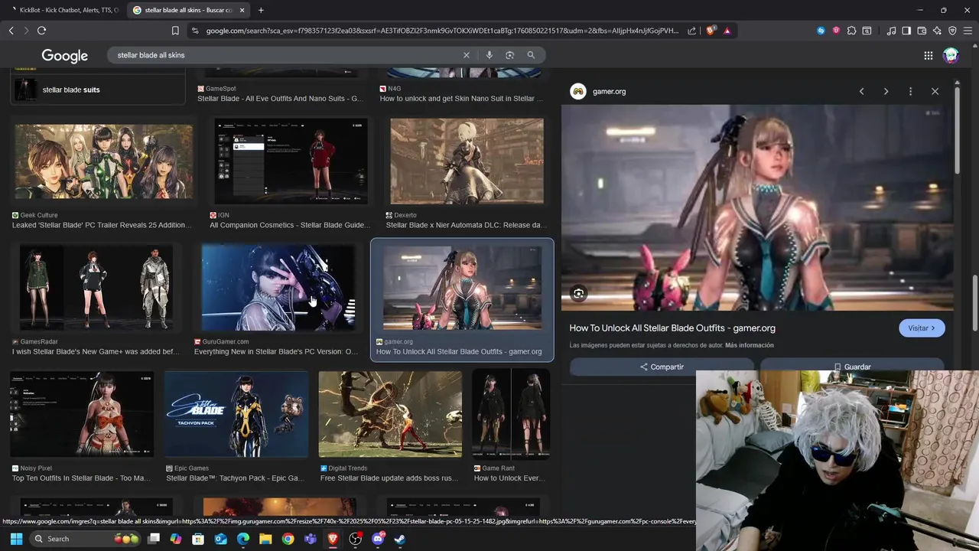Screen dimensions: 979x551
Task: Open the Shazam extension icon
Action: [x=821, y=31]
